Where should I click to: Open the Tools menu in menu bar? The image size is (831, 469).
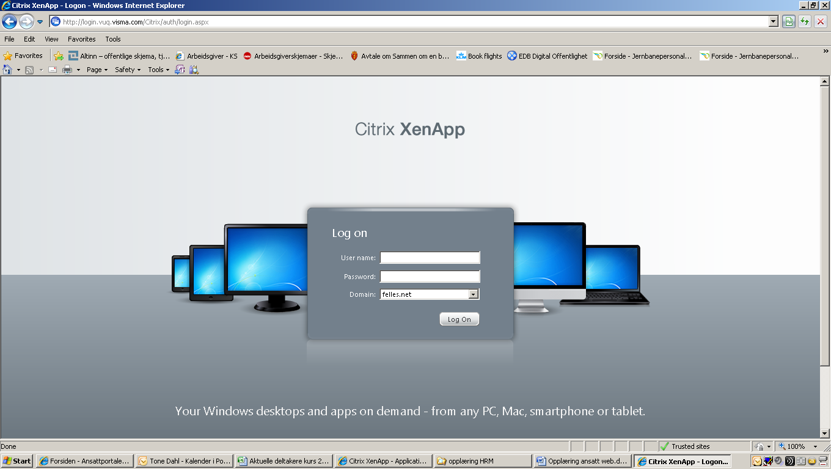click(x=113, y=39)
